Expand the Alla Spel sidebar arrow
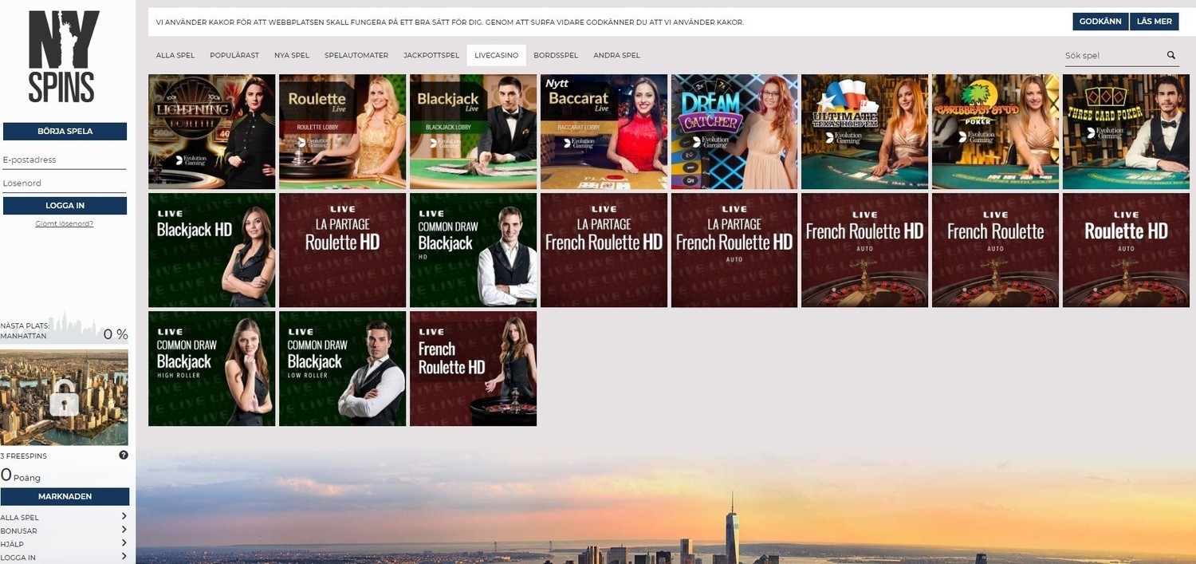 (x=124, y=517)
